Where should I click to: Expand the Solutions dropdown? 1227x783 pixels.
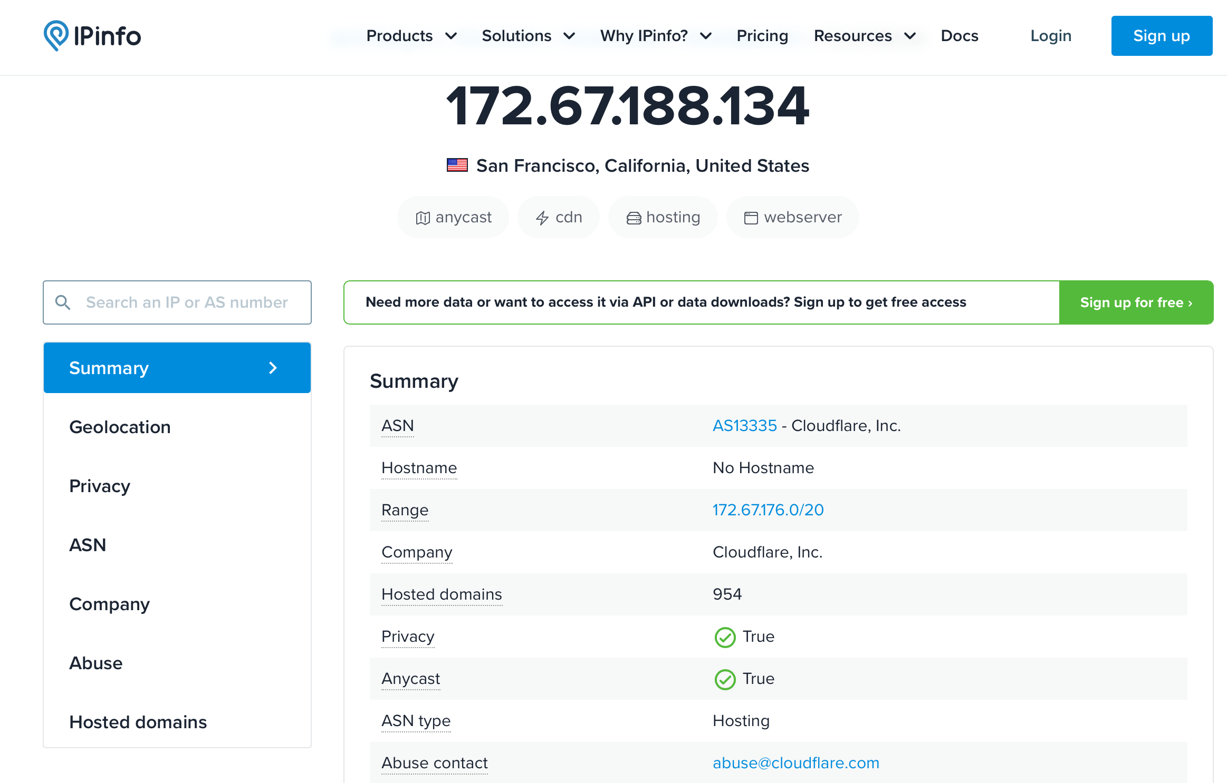pos(528,36)
